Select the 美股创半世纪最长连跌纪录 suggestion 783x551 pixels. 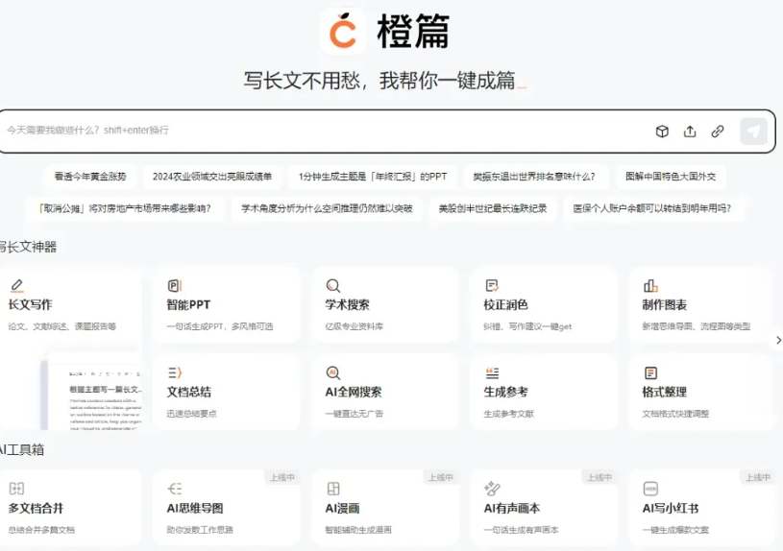493,208
